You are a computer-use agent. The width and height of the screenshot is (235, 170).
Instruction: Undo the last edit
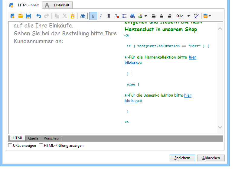point(39,16)
